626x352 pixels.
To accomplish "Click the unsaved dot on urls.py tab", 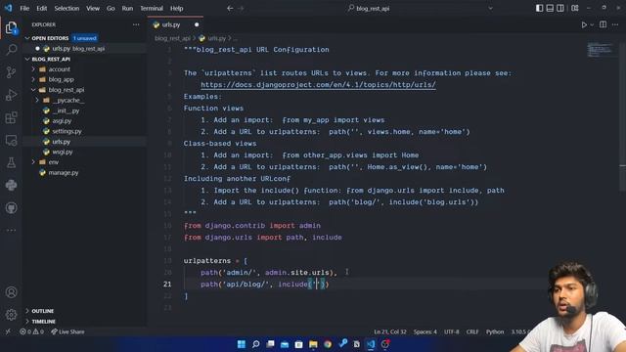I will [x=197, y=24].
